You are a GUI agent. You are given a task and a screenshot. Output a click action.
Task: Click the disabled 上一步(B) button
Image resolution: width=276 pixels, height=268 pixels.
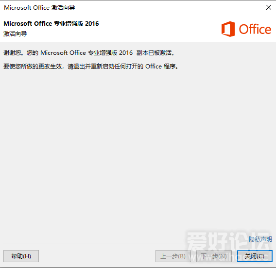pyautogui.click(x=173, y=256)
